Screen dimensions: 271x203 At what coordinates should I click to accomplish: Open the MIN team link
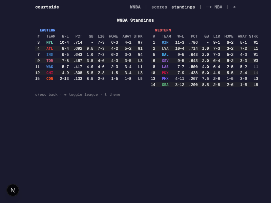(165, 43)
